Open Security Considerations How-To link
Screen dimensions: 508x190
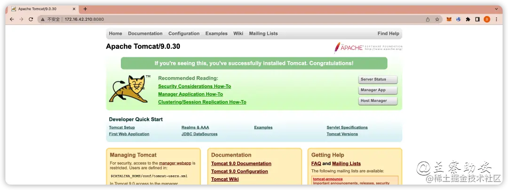tap(194, 87)
